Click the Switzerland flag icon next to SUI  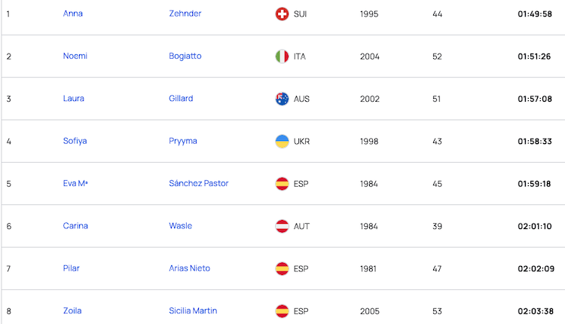(x=282, y=14)
